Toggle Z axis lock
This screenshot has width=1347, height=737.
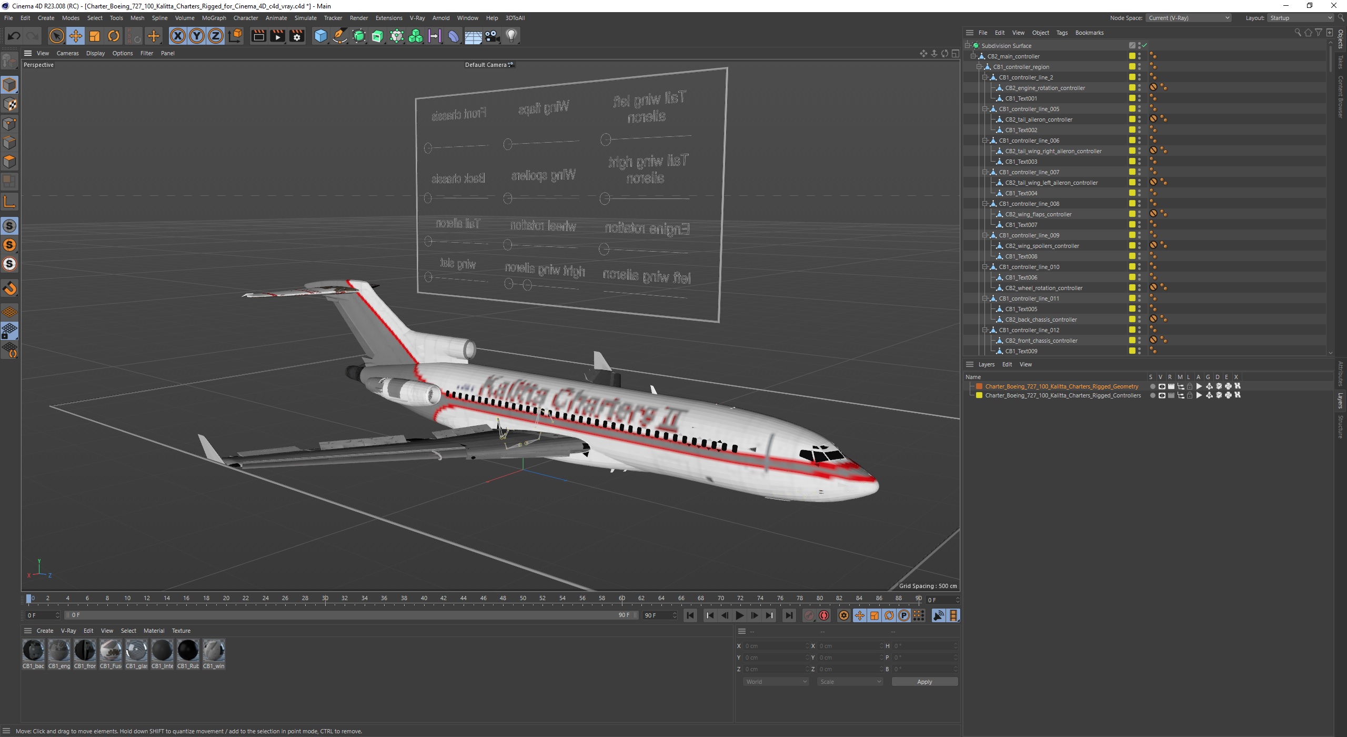tap(216, 36)
